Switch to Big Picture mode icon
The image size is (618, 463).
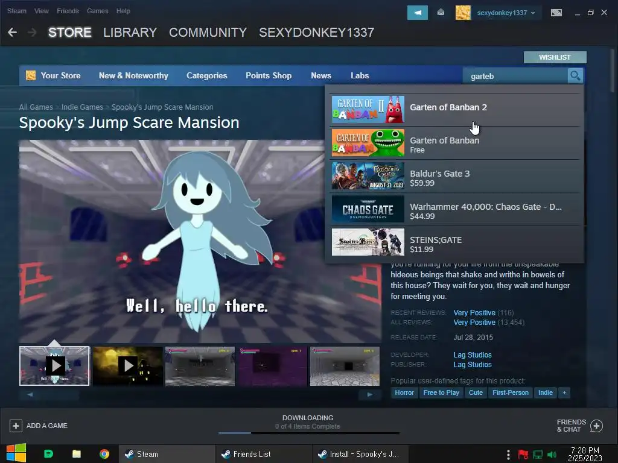point(556,13)
